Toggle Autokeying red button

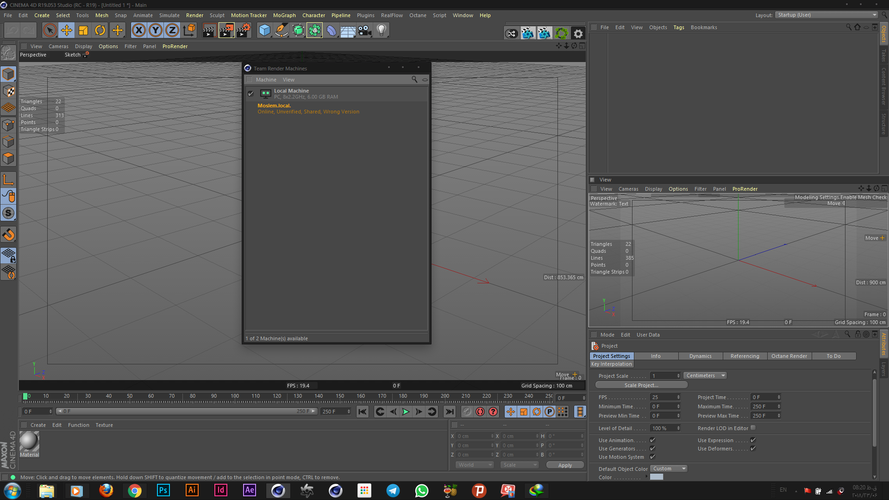click(480, 412)
